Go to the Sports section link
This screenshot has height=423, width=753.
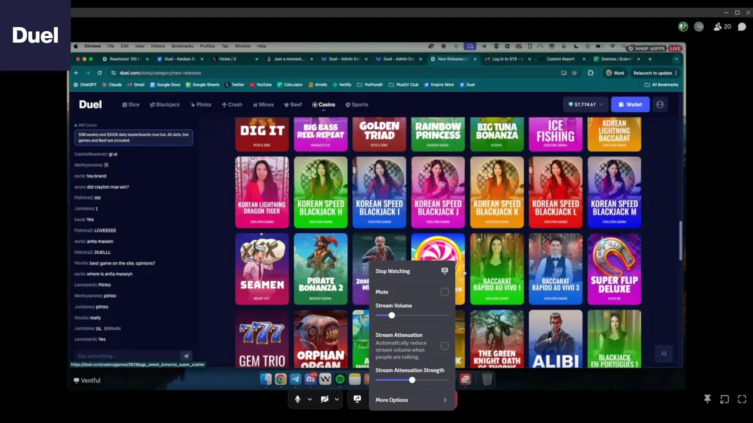[x=356, y=105]
